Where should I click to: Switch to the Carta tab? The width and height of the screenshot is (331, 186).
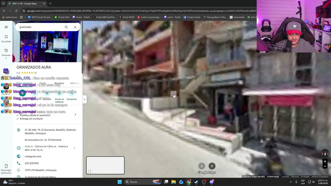42,83
